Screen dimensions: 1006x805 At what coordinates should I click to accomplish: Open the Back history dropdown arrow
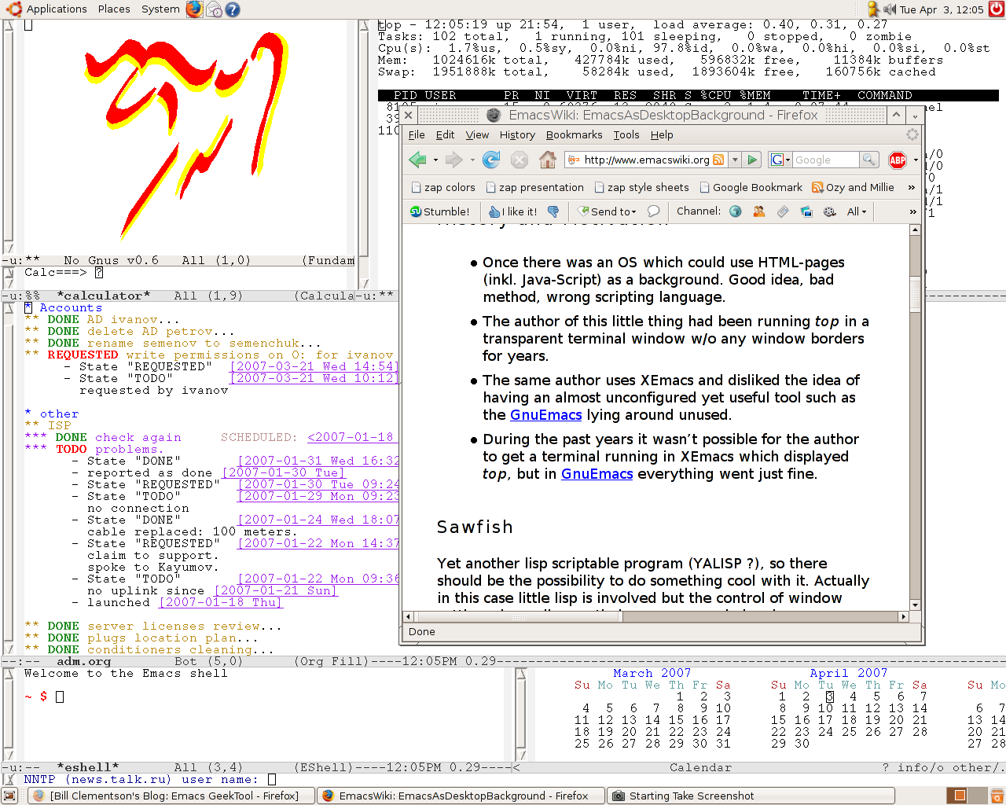pos(435,160)
